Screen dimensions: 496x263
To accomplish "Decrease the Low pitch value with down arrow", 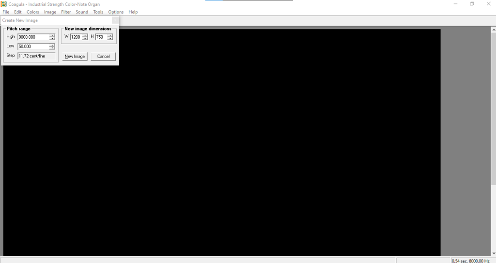I will pos(52,48).
